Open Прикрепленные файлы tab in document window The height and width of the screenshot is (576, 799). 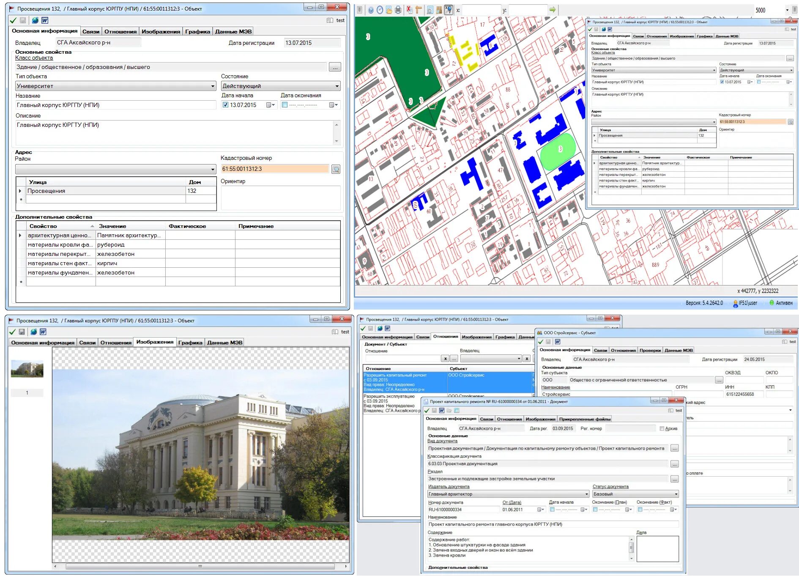(x=585, y=419)
